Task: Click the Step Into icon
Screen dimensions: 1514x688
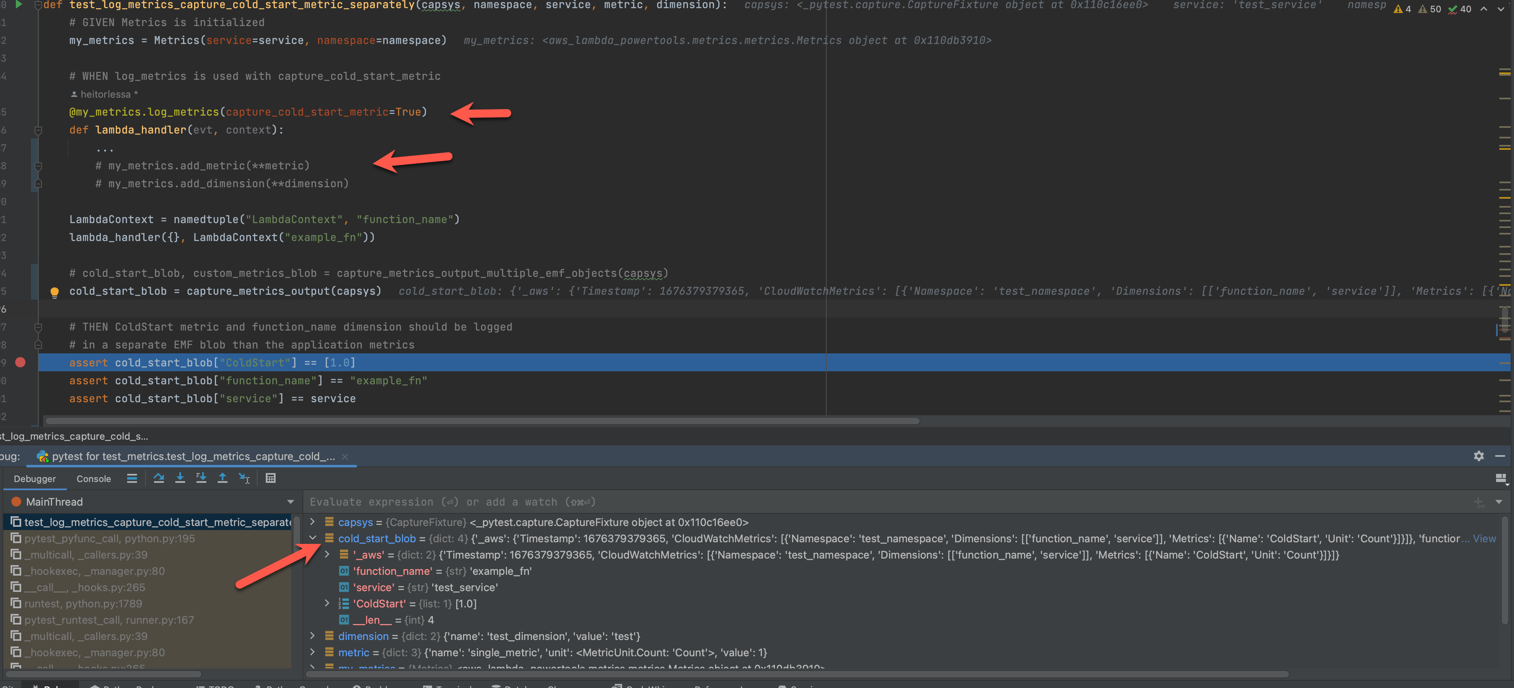Action: (181, 478)
